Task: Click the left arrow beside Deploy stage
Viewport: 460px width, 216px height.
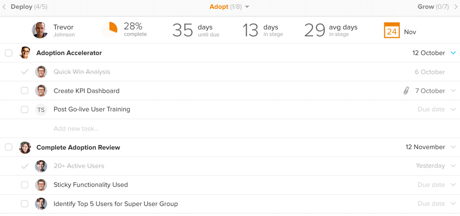Action: [x=4, y=7]
